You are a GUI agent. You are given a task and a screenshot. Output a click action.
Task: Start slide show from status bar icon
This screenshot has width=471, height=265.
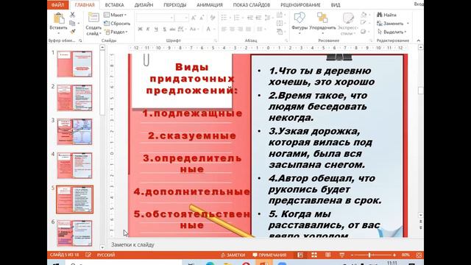(341, 255)
